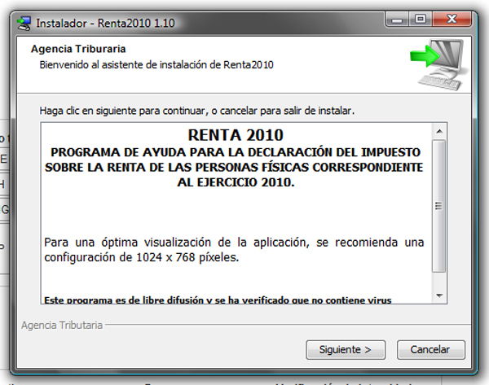This screenshot has height=385, width=489.
Task: Close the Instalador Renta2010 window
Action: [x=452, y=20]
